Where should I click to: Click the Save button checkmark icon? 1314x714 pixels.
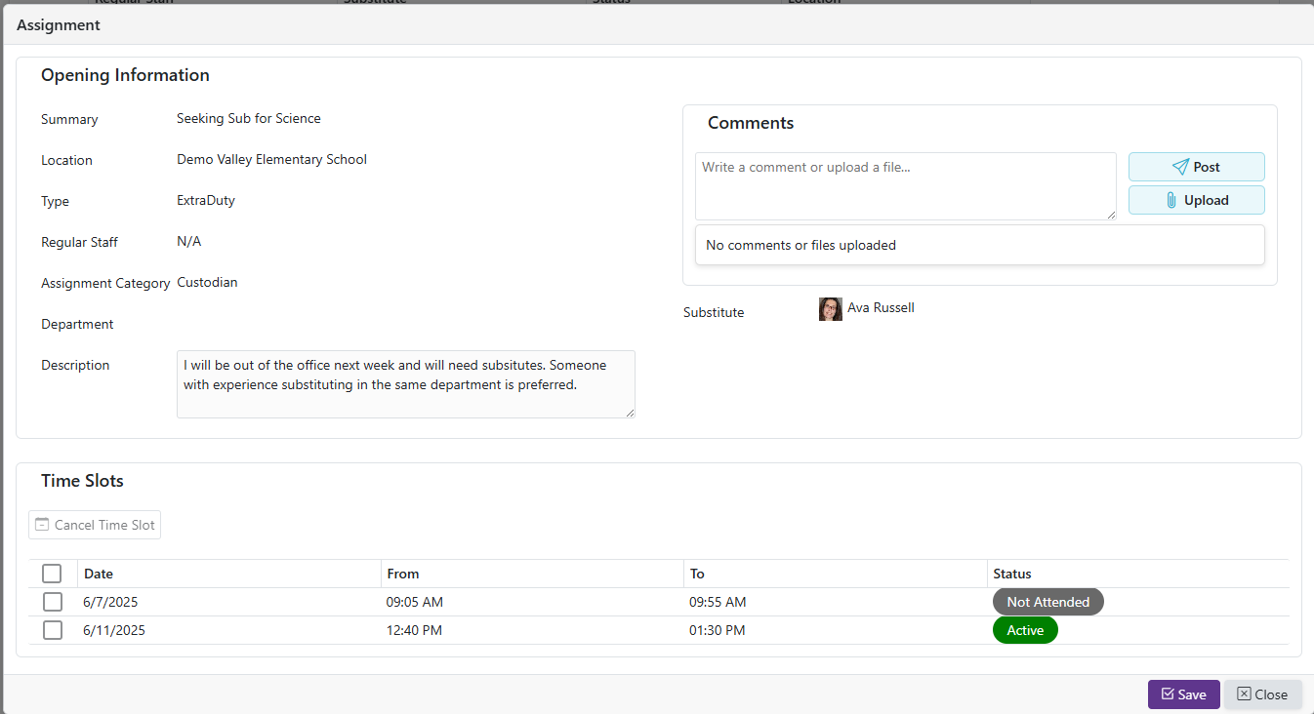[1168, 694]
